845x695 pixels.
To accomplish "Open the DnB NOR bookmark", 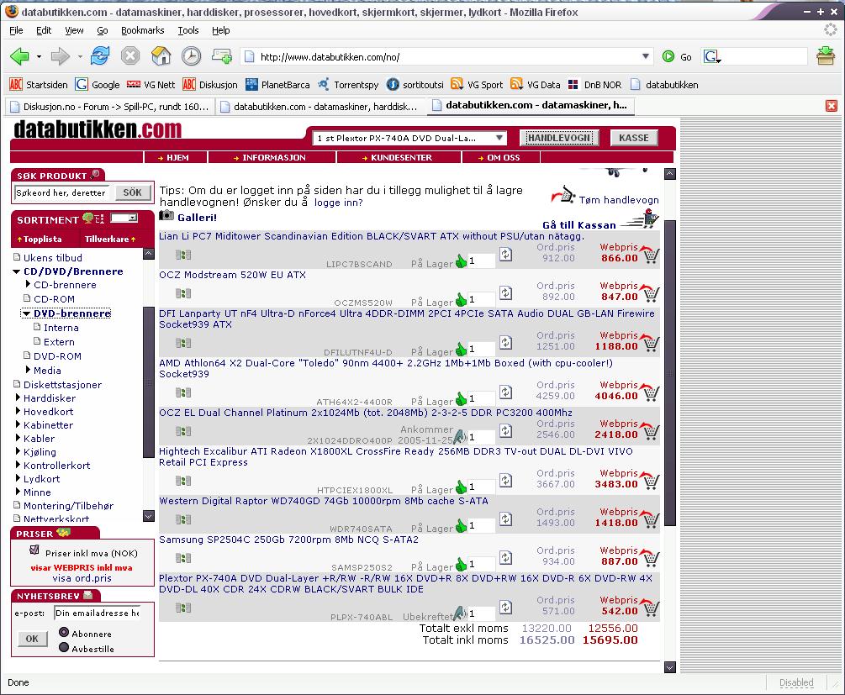I will click(x=595, y=85).
